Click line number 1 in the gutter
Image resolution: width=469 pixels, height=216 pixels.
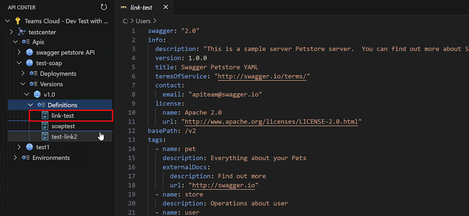[133, 31]
